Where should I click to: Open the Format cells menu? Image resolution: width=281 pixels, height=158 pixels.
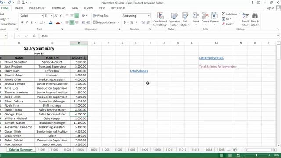[x=214, y=19]
